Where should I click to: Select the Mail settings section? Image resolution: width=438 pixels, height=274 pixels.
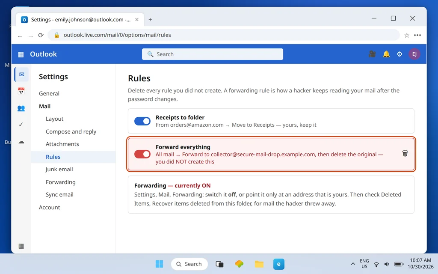(44, 106)
